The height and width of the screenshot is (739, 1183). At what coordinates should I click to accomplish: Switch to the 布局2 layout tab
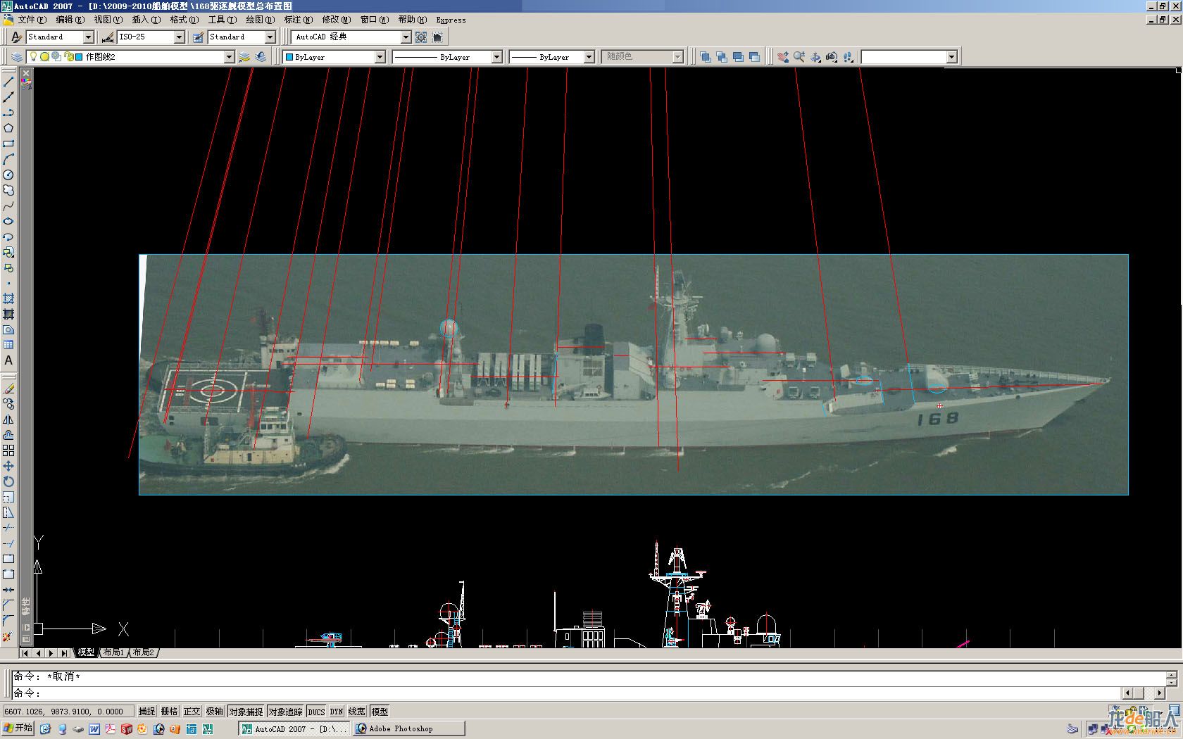(143, 652)
